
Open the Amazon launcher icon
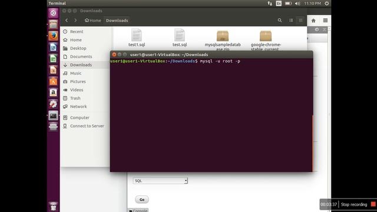coord(53,92)
